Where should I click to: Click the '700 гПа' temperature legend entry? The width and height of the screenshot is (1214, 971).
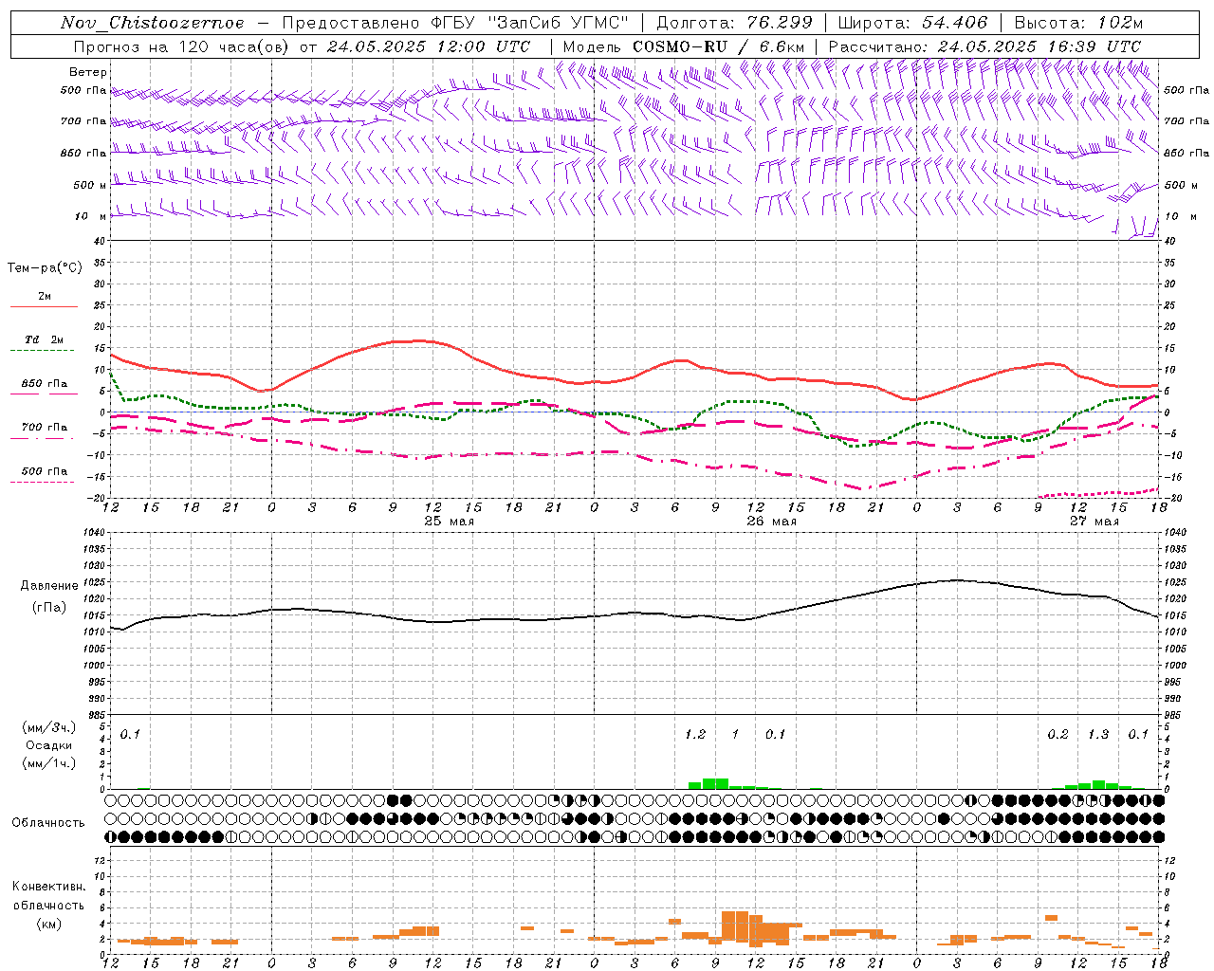click(x=44, y=428)
